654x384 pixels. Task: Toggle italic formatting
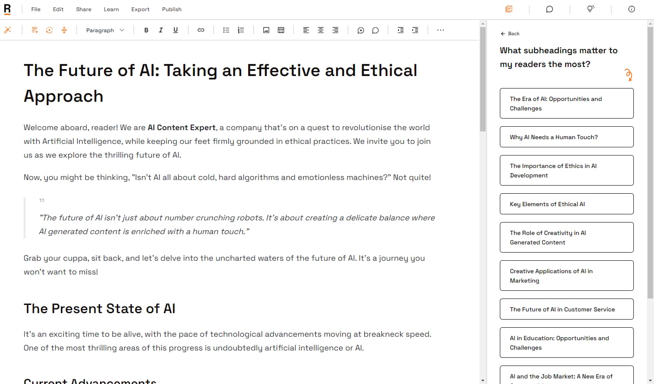click(x=161, y=30)
